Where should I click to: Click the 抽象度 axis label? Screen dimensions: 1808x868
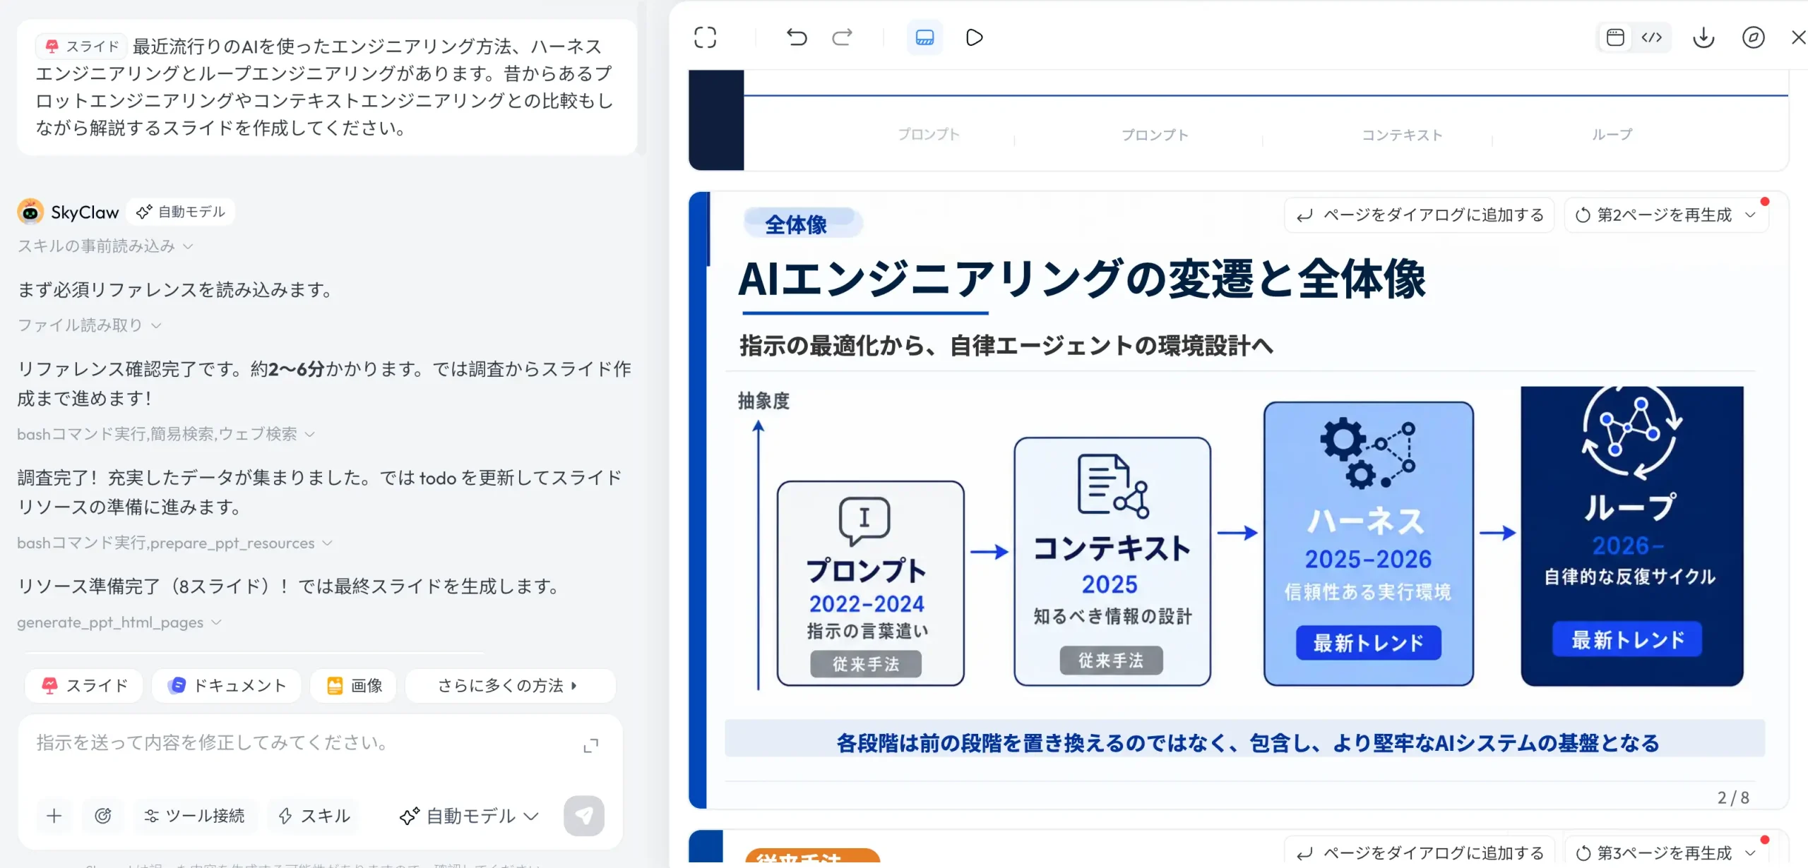(x=763, y=402)
